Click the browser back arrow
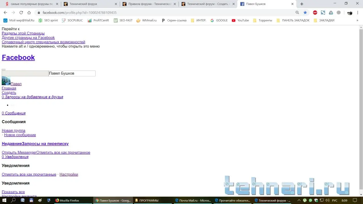This screenshot has width=363, height=204. click(x=5, y=12)
